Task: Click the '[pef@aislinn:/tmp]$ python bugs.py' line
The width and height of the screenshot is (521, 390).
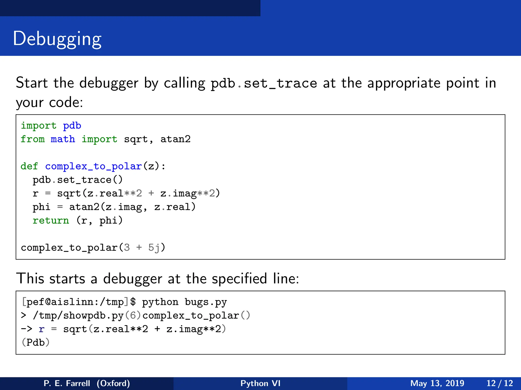Action: 124,302
